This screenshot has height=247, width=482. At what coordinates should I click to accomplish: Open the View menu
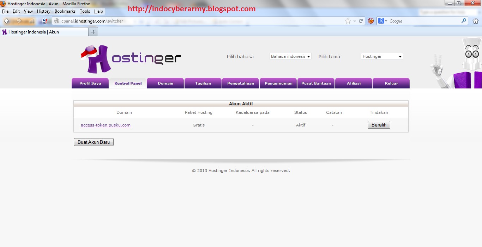pyautogui.click(x=28, y=11)
